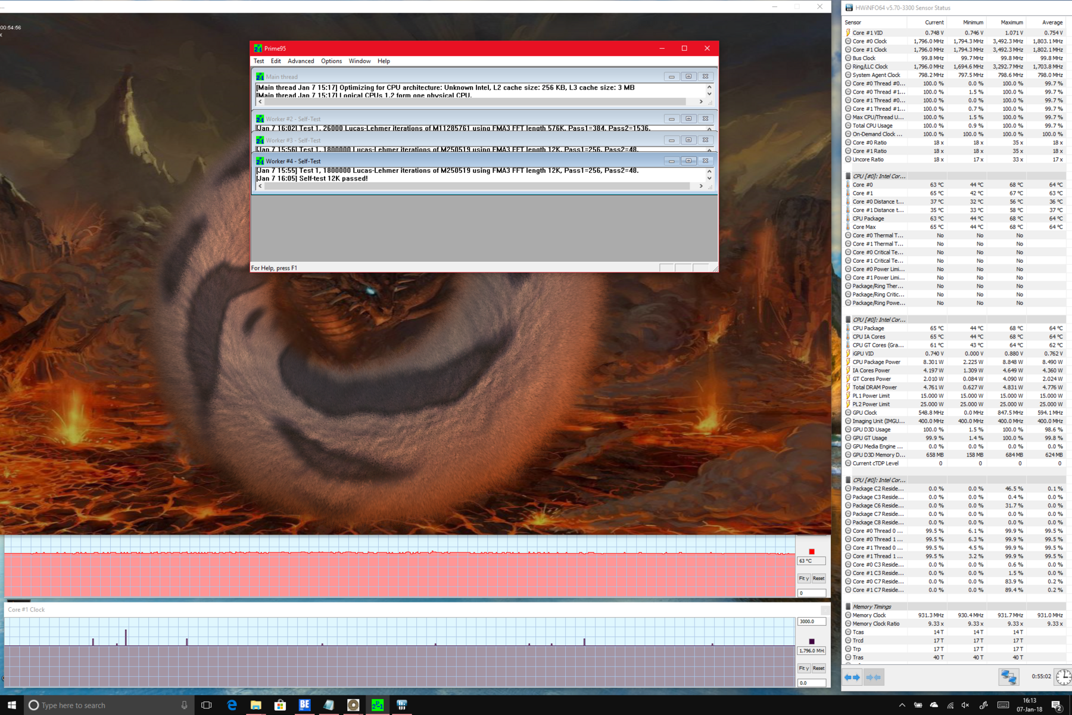1072x715 pixels.
Task: Close the Worker #2 Self-Test window
Action: click(705, 119)
